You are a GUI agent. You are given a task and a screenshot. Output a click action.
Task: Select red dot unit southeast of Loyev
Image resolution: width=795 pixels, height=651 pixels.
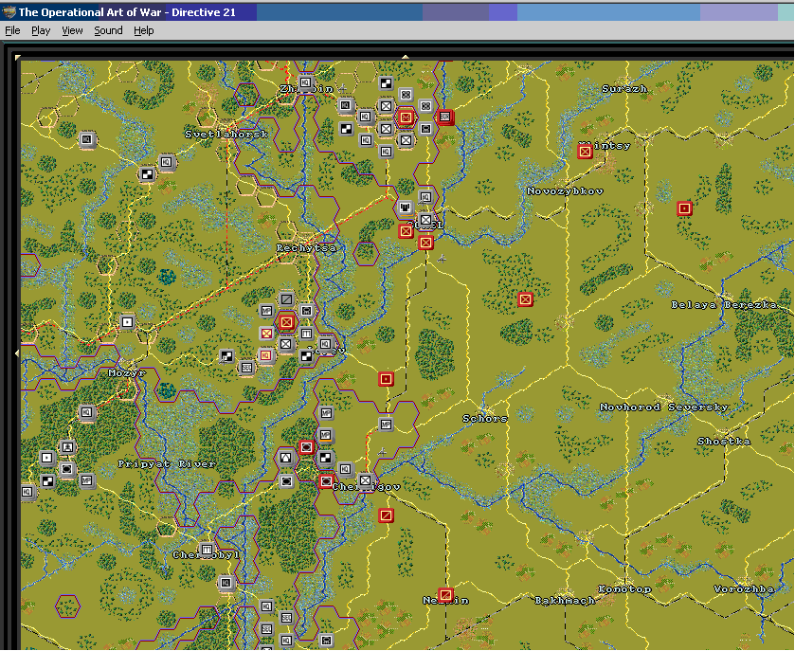click(387, 379)
